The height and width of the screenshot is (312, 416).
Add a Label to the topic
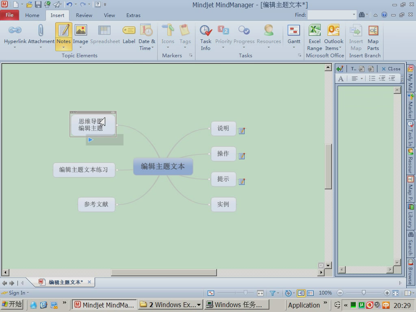tap(129, 35)
